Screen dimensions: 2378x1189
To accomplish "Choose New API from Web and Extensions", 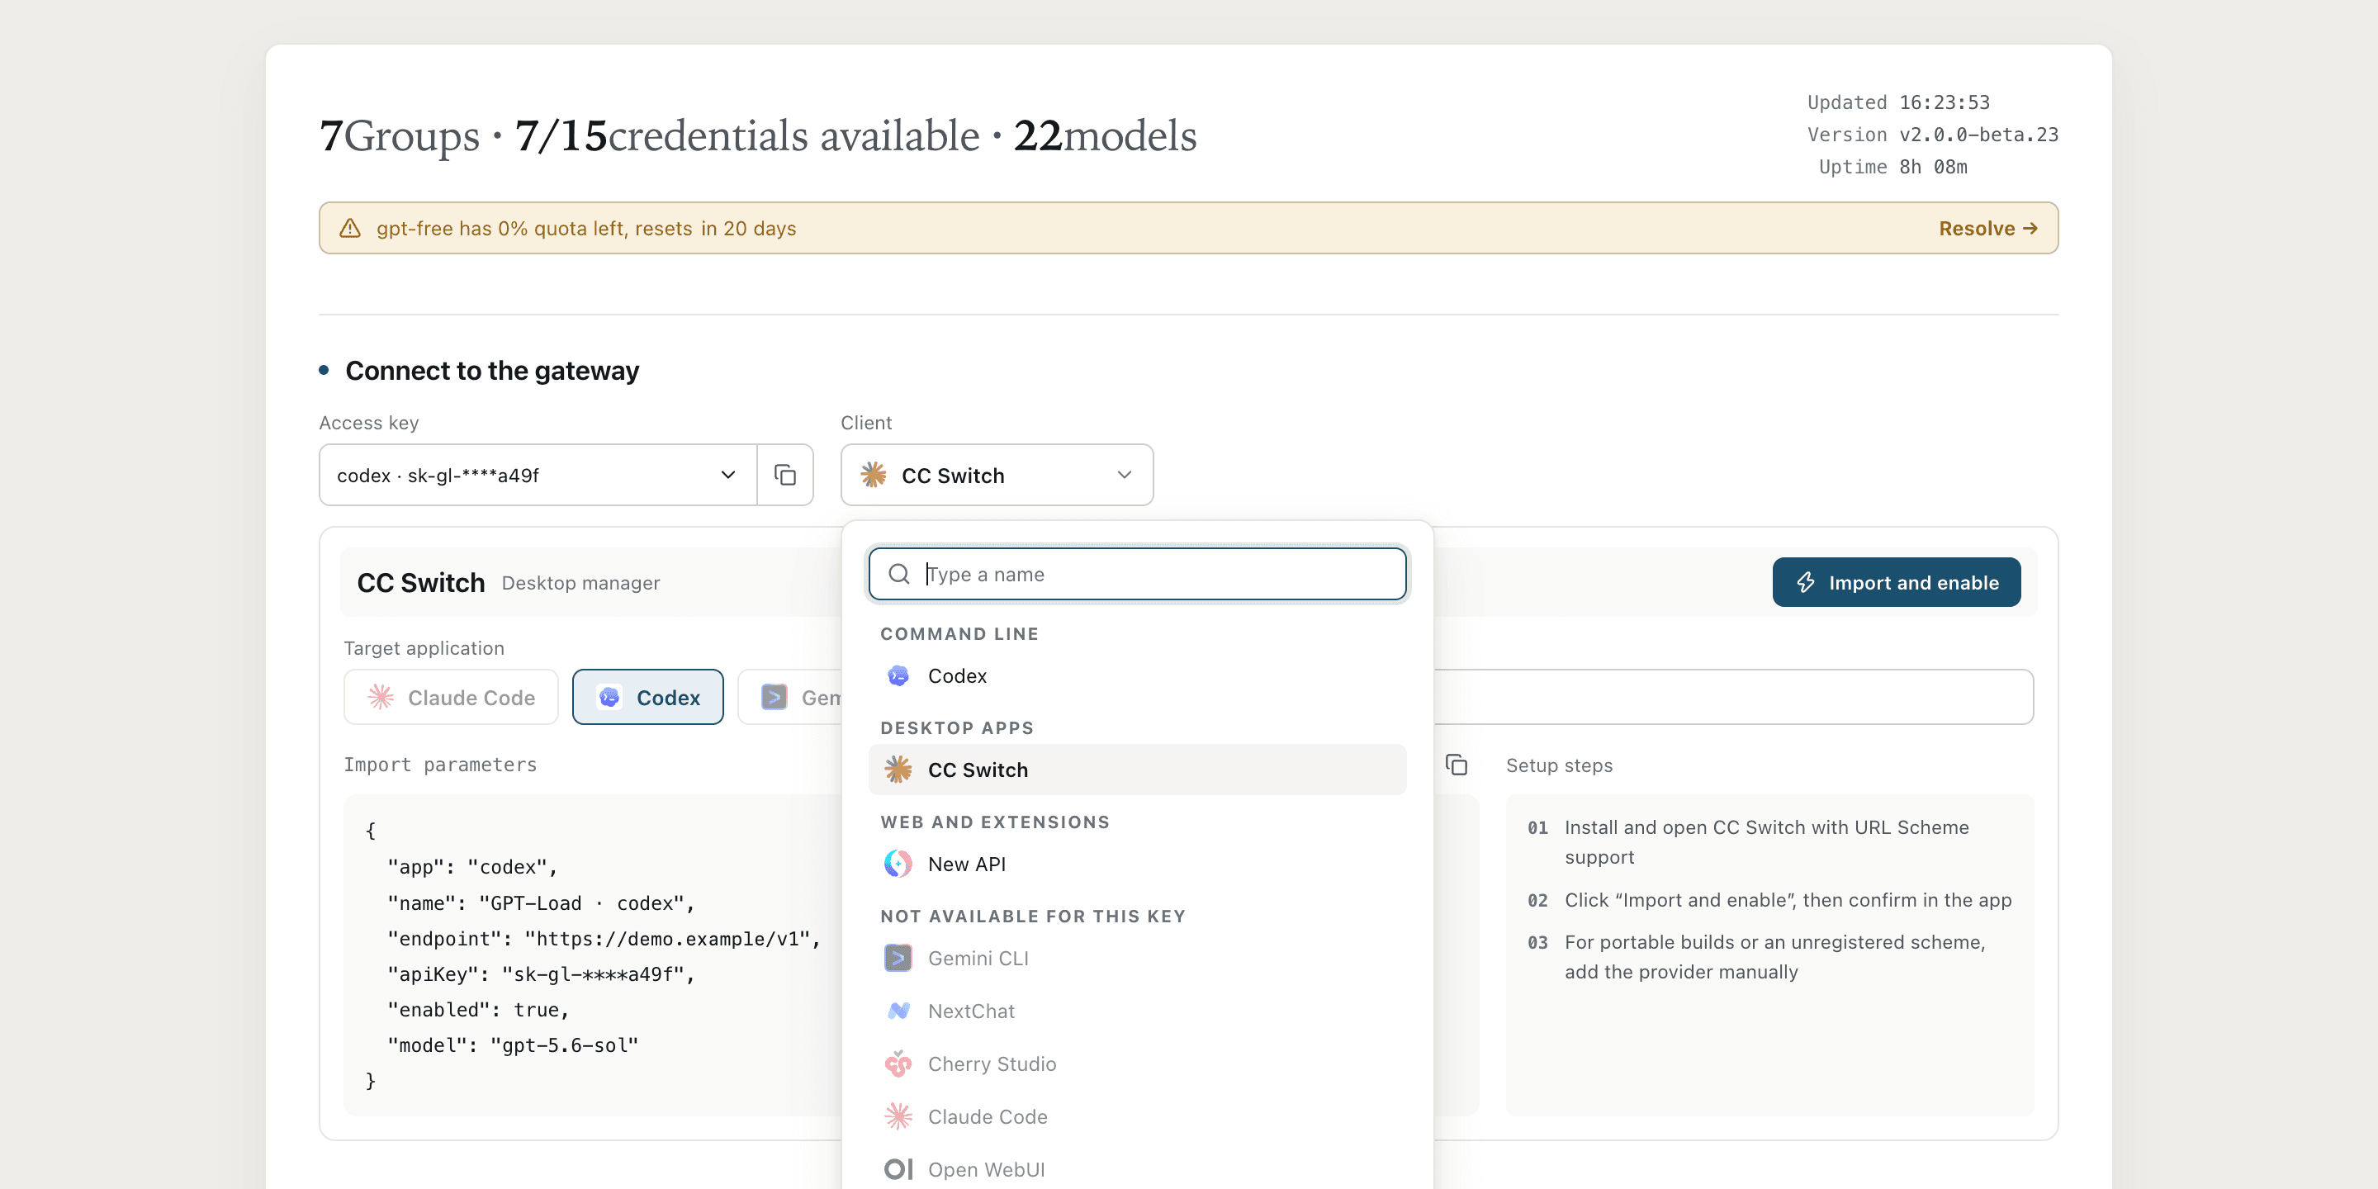I will coord(1137,864).
